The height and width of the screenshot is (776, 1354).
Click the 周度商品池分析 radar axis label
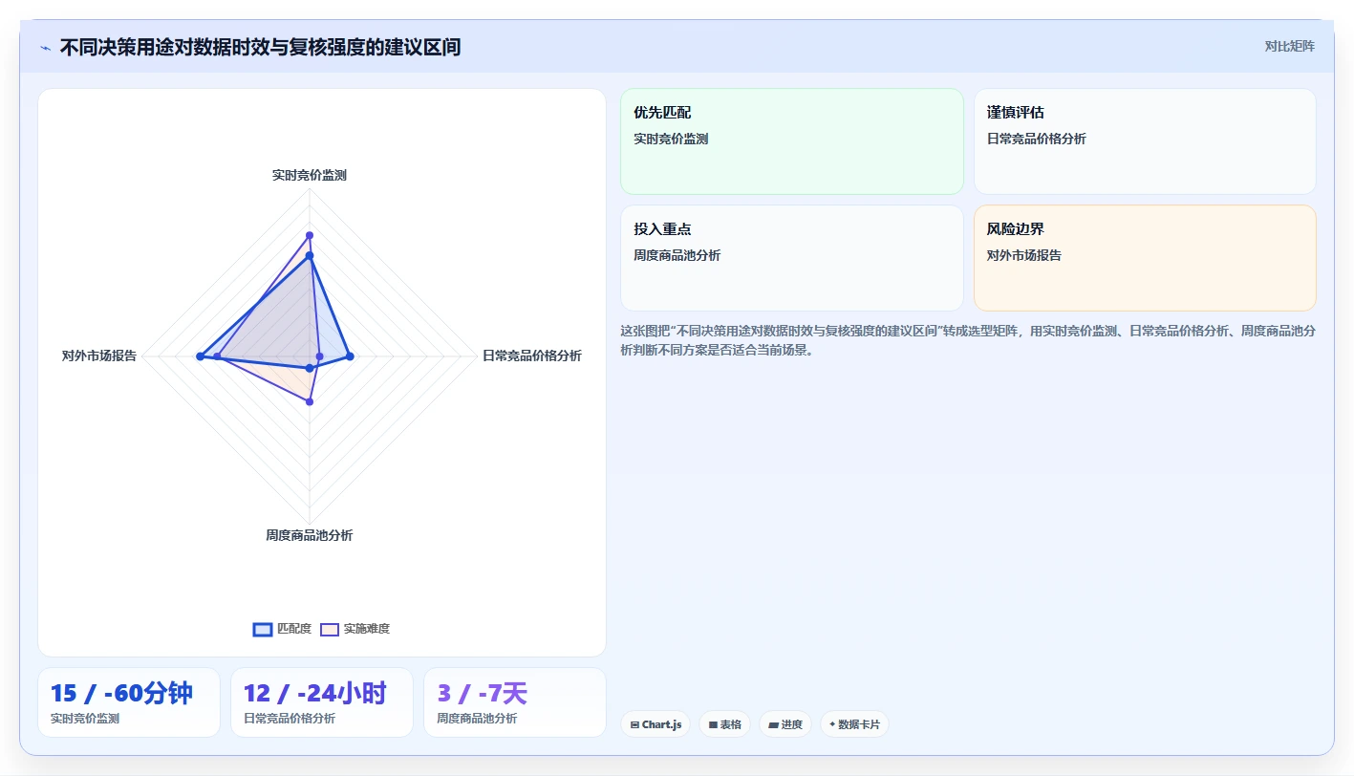pos(310,535)
